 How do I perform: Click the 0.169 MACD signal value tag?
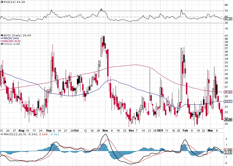click(228, 150)
